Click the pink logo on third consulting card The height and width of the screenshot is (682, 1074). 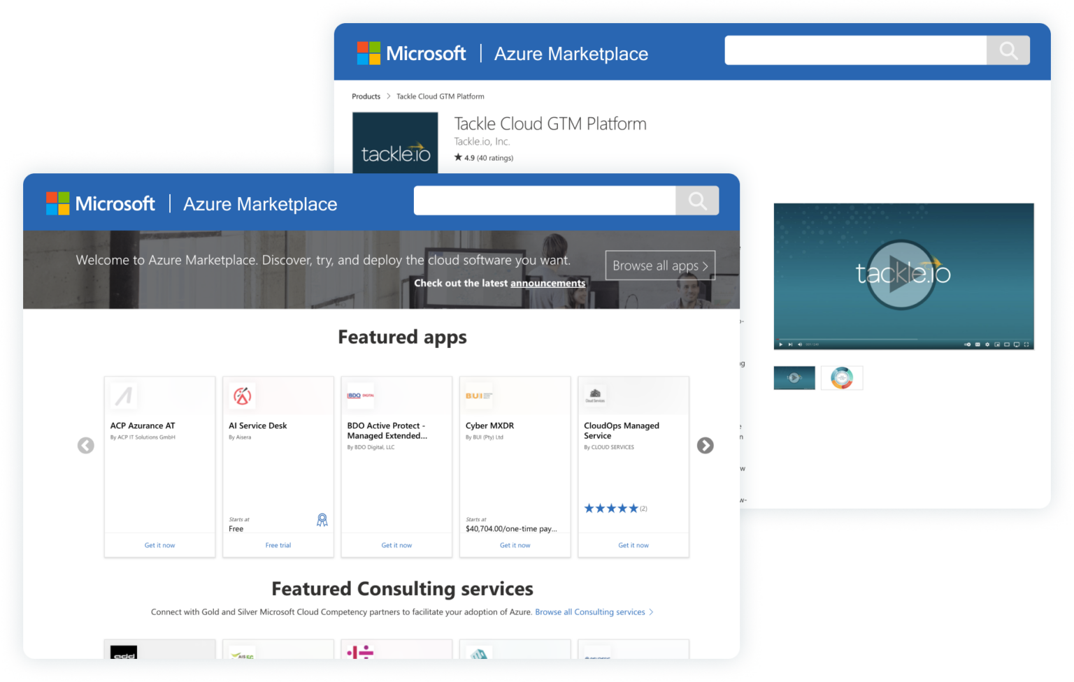pos(361,653)
